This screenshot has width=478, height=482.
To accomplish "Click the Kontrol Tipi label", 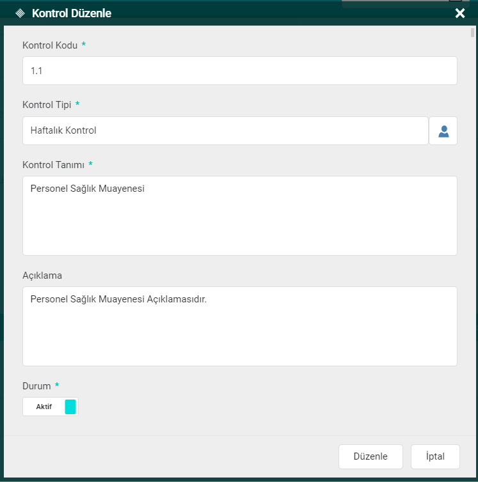I will pos(47,105).
